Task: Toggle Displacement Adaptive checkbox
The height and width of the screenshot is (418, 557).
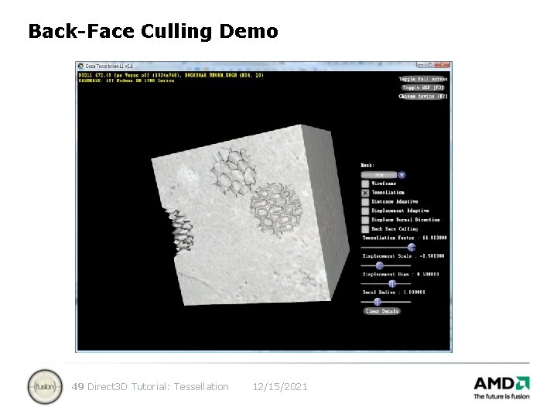Action: click(x=365, y=211)
